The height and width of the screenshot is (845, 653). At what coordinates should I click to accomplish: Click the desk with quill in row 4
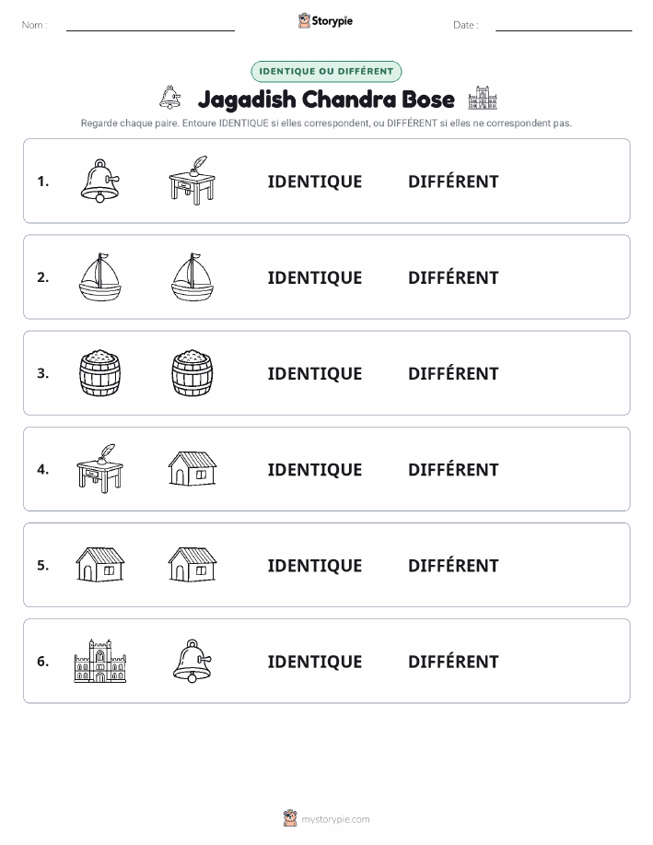100,468
